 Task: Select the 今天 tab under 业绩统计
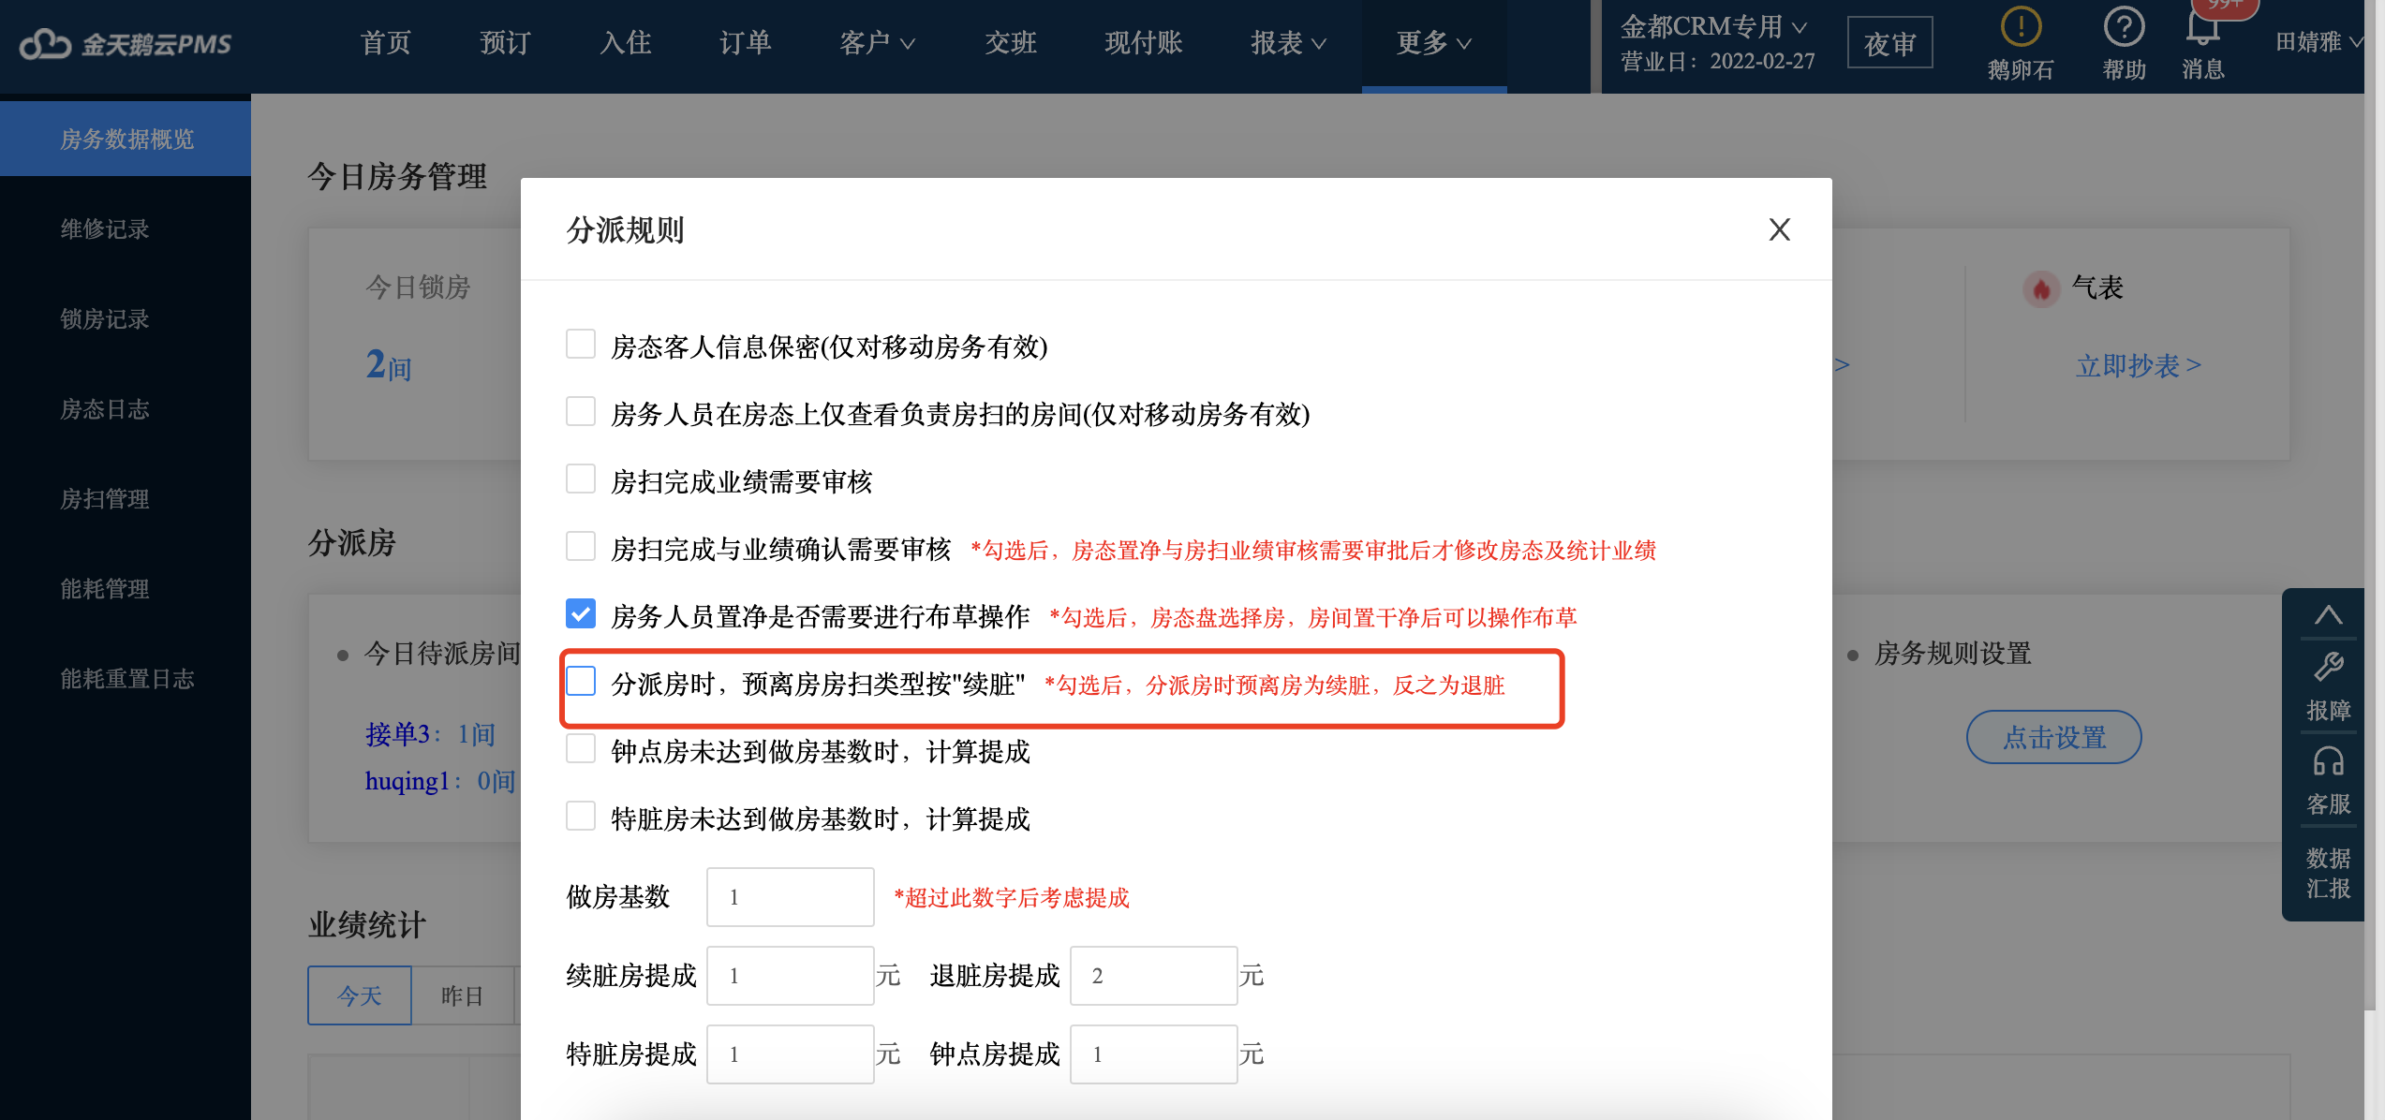click(x=360, y=995)
